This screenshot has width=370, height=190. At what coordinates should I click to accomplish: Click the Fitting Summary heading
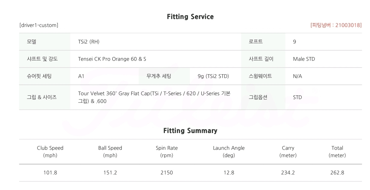click(190, 131)
